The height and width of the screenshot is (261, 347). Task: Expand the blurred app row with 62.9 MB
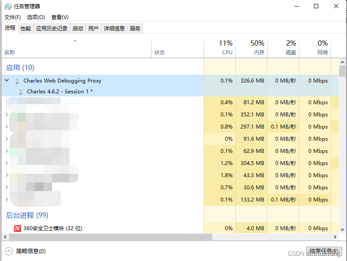click(7, 151)
